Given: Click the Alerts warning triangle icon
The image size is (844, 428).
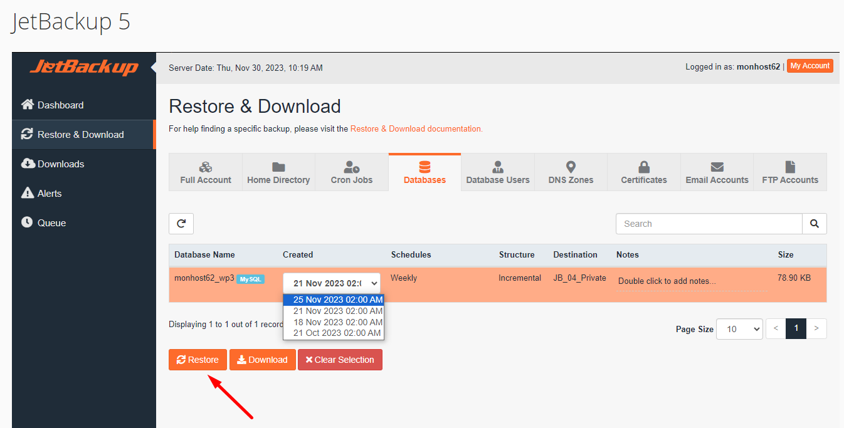Looking at the screenshot, I should (x=27, y=192).
